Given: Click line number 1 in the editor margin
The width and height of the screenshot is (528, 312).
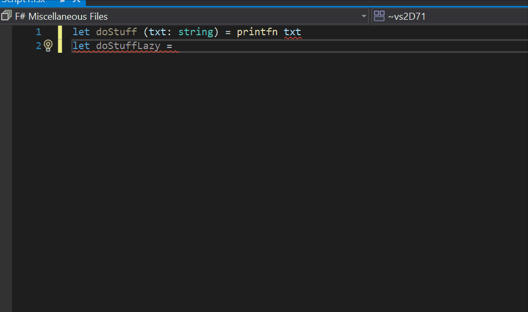Looking at the screenshot, I should 38,31.
